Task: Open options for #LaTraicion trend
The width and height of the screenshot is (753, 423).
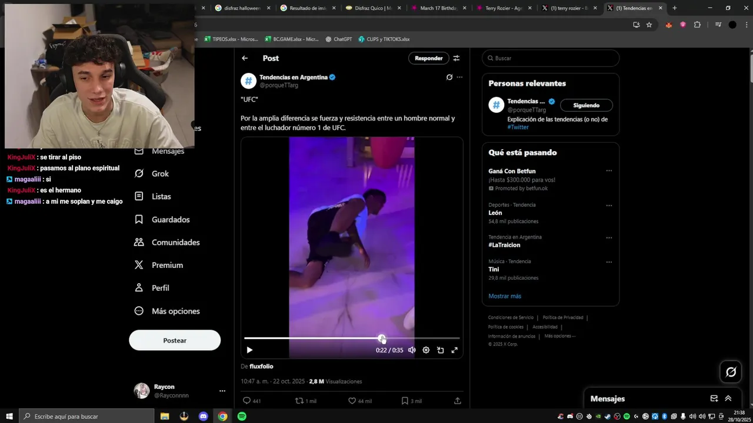Action: point(609,238)
